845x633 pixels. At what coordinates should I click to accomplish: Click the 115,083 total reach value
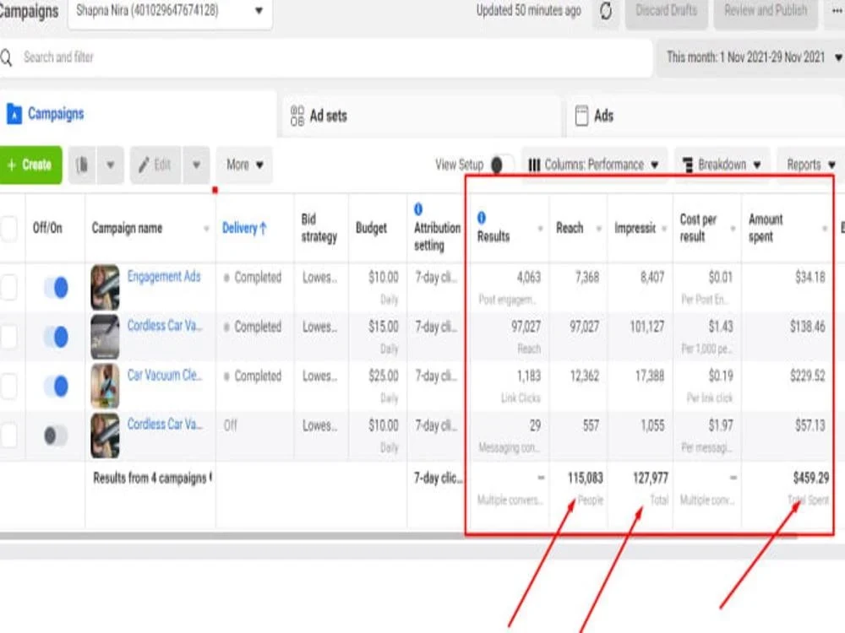tap(586, 478)
